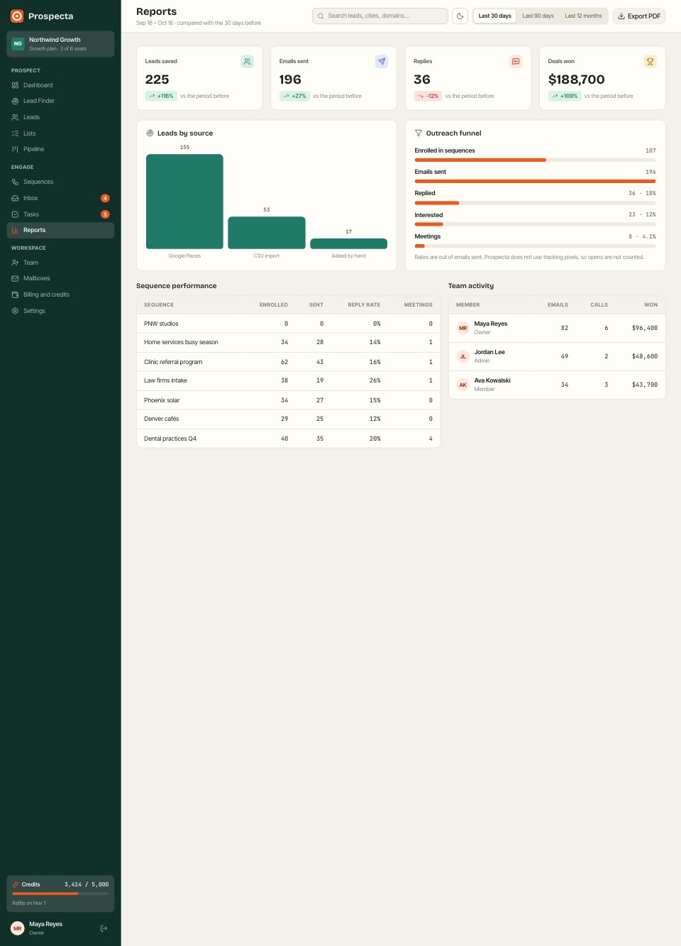Open the Dashboard sidebar icon

coord(15,85)
